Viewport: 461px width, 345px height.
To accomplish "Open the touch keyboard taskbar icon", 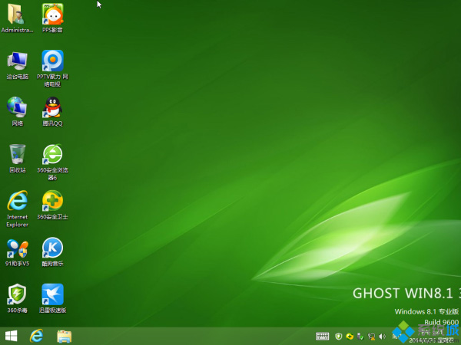I will coord(322,337).
